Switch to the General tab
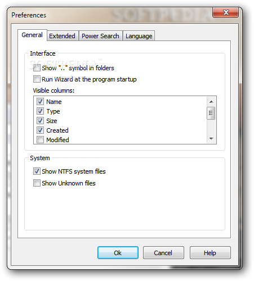 coord(32,35)
